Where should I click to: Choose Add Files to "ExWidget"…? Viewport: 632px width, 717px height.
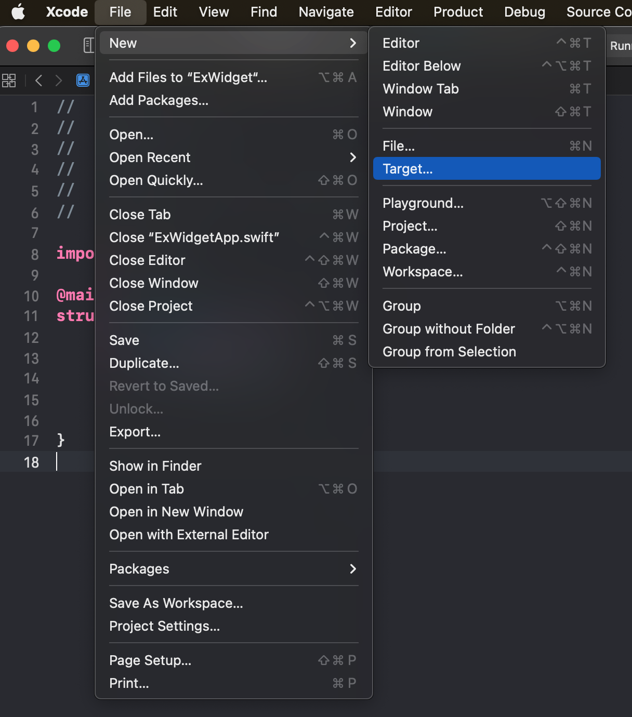pos(234,77)
